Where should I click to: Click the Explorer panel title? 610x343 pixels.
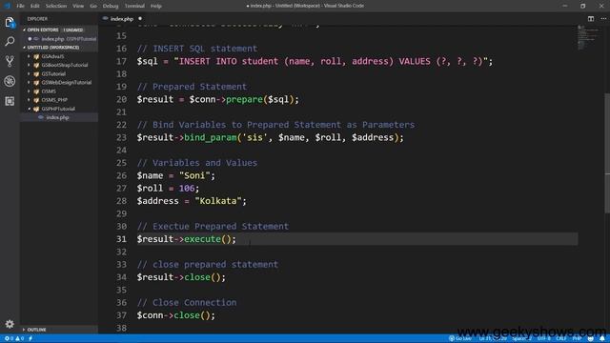tap(37, 19)
